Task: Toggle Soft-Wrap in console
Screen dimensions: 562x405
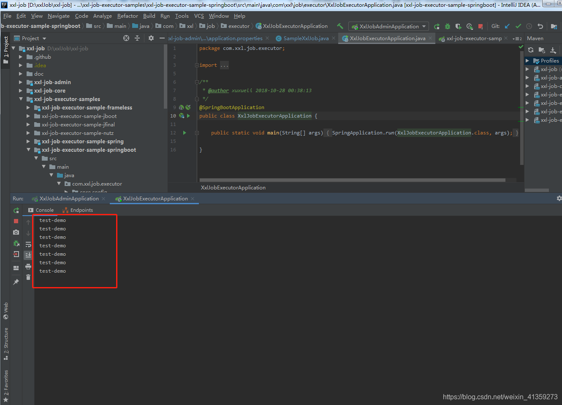Action: pyautogui.click(x=28, y=244)
